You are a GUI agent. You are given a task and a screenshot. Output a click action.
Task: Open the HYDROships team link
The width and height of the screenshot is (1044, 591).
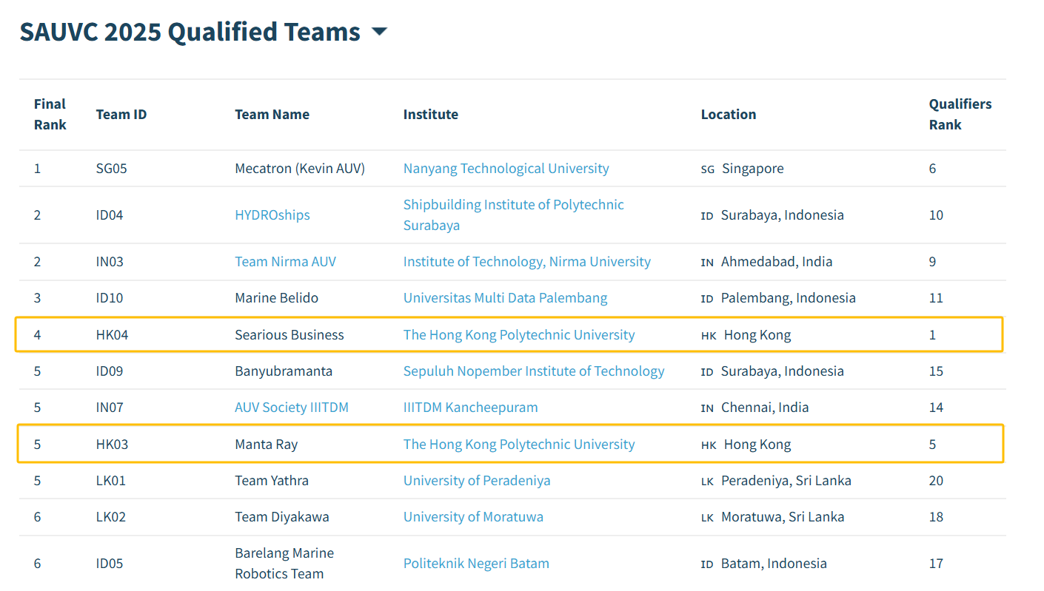pos(272,215)
